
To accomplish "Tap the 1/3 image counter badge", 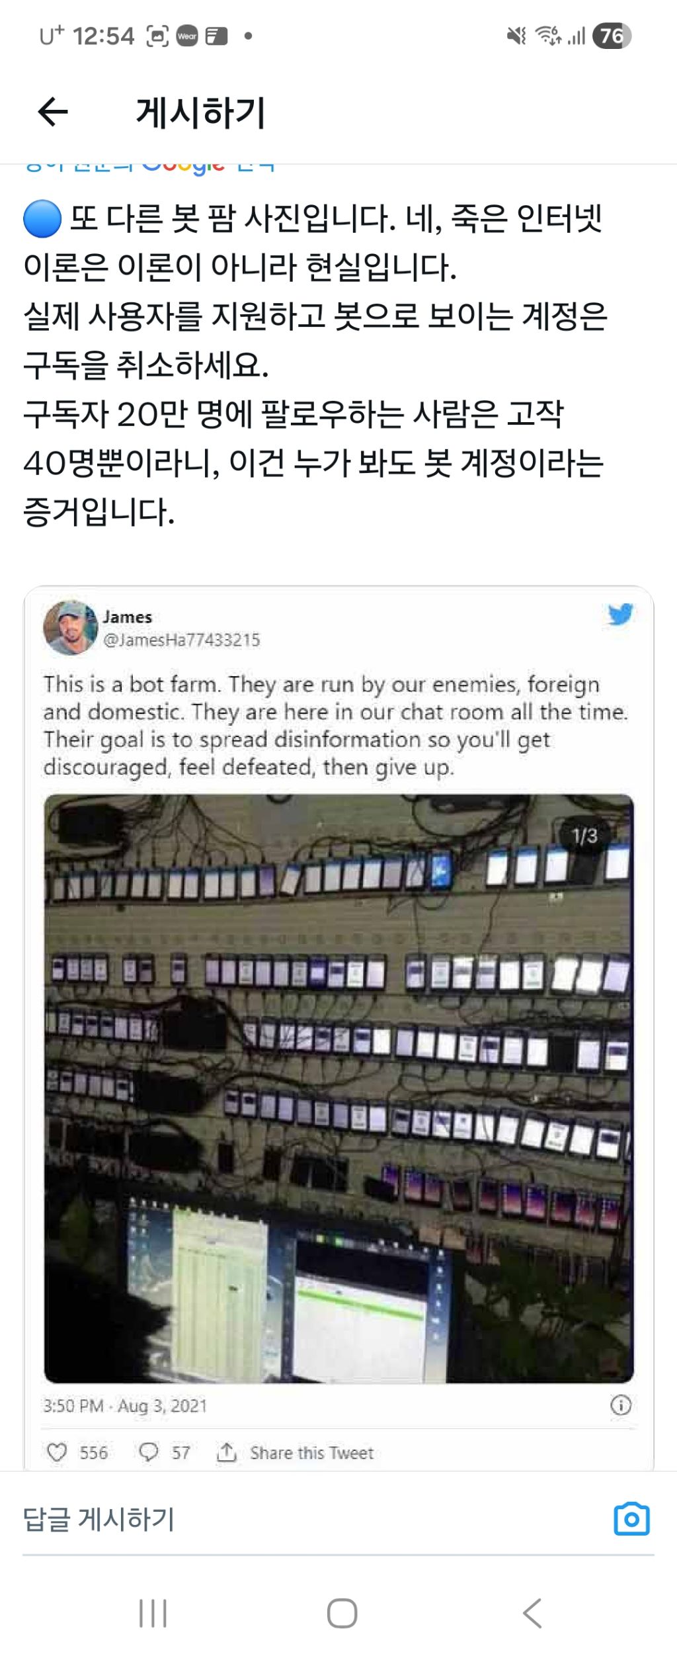I will click(x=585, y=836).
